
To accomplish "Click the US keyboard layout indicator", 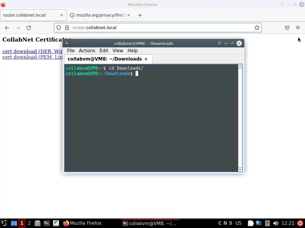I will point(239,223).
